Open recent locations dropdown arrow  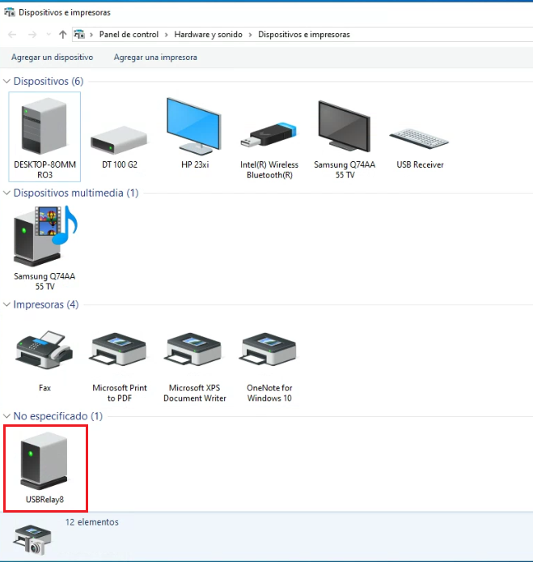[49, 34]
